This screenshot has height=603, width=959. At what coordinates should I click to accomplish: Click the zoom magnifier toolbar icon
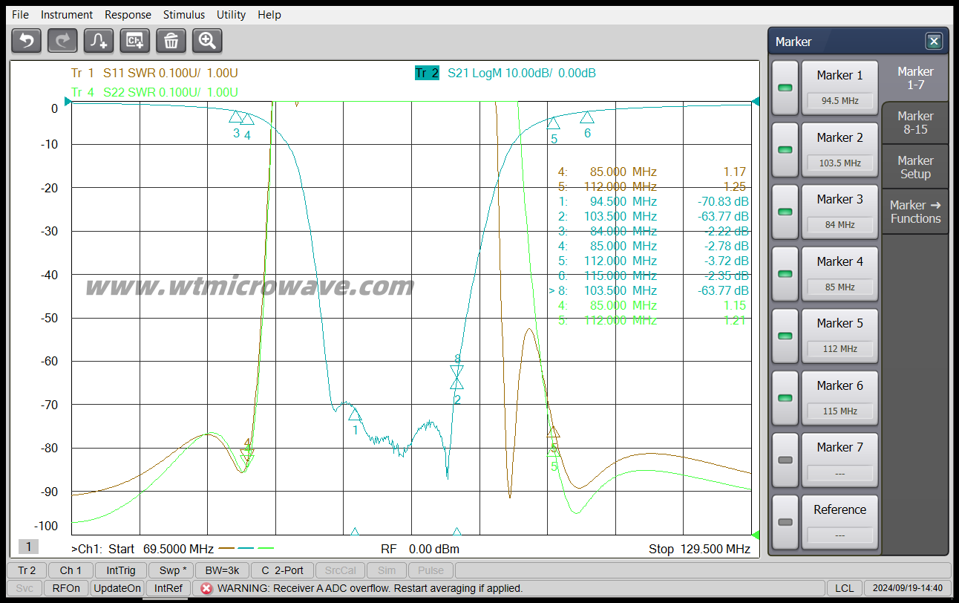pos(207,40)
